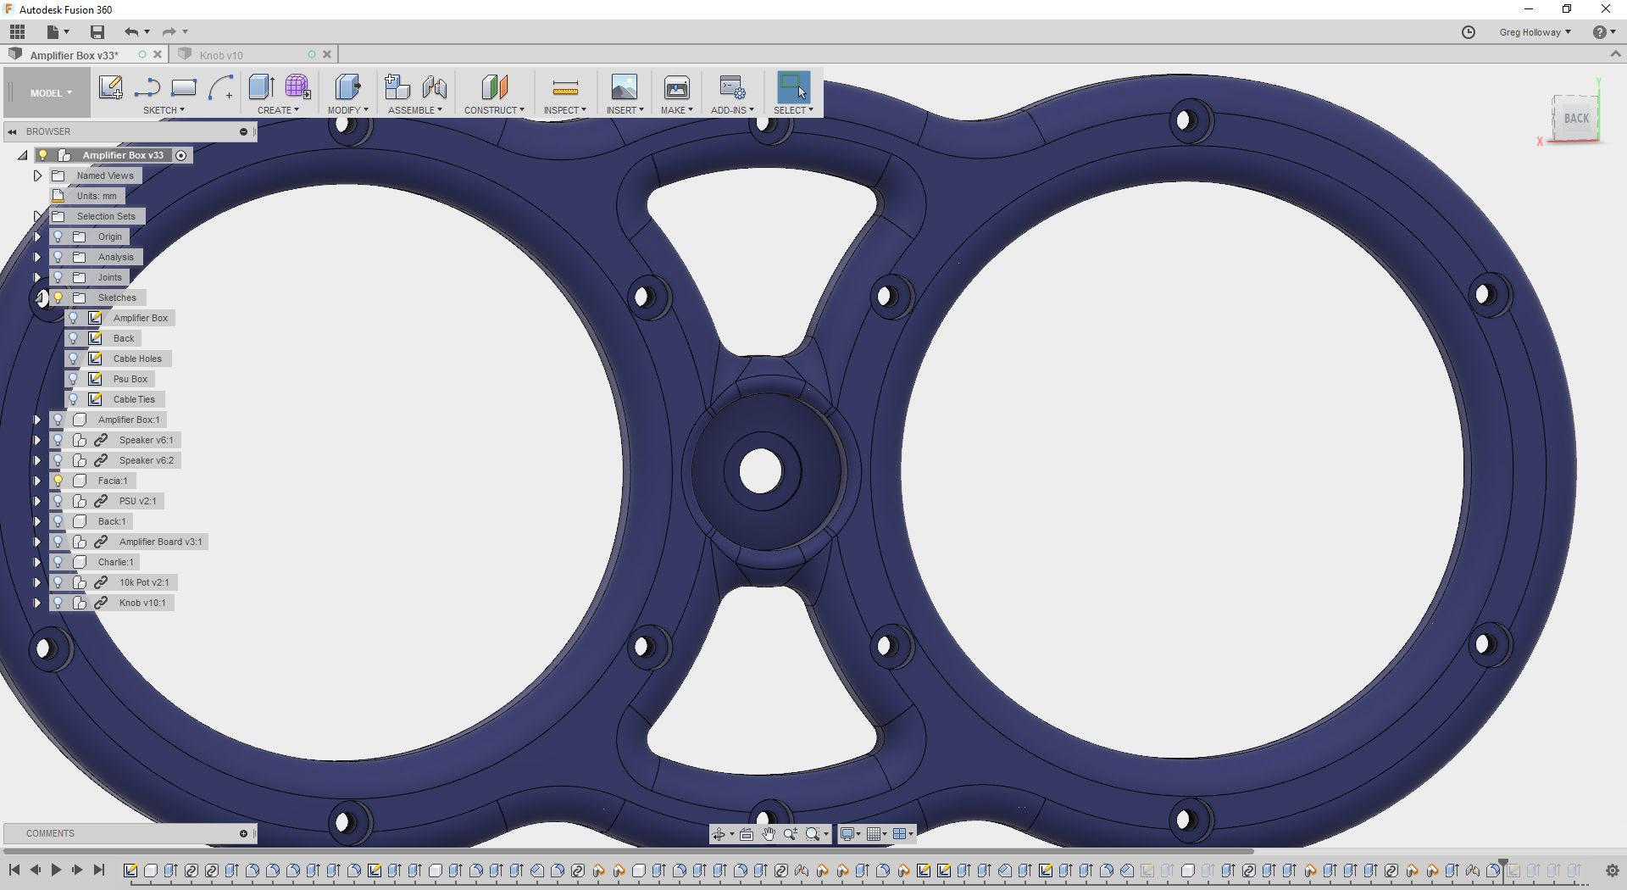Open the Job Status clock icon

pos(1469,32)
